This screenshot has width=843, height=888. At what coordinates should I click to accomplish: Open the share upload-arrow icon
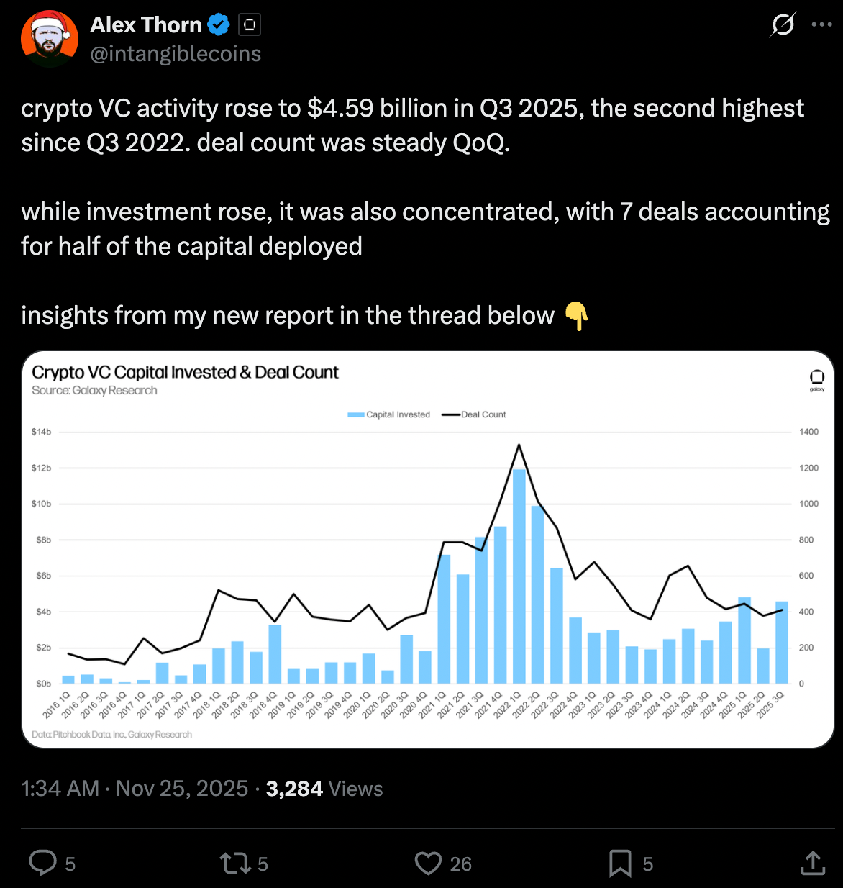pyautogui.click(x=814, y=863)
